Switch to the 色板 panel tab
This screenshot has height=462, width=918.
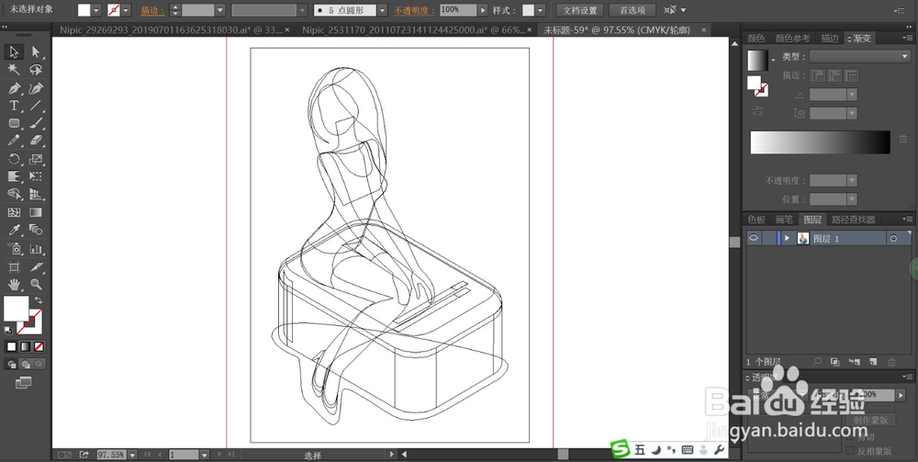(756, 220)
